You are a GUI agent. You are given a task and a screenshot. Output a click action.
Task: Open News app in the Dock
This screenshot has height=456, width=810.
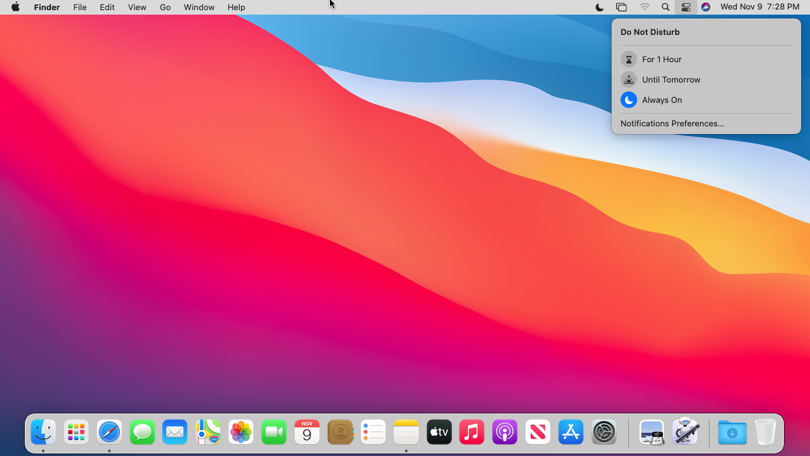[538, 433]
